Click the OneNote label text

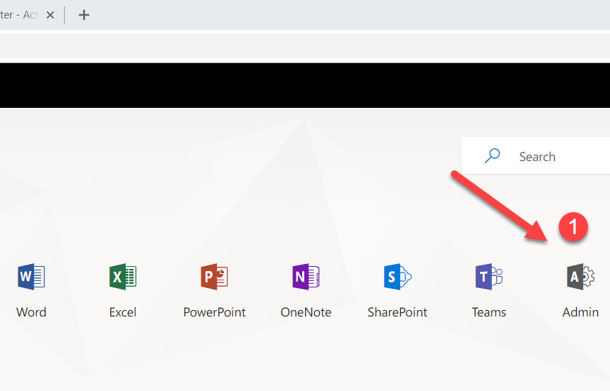point(306,312)
